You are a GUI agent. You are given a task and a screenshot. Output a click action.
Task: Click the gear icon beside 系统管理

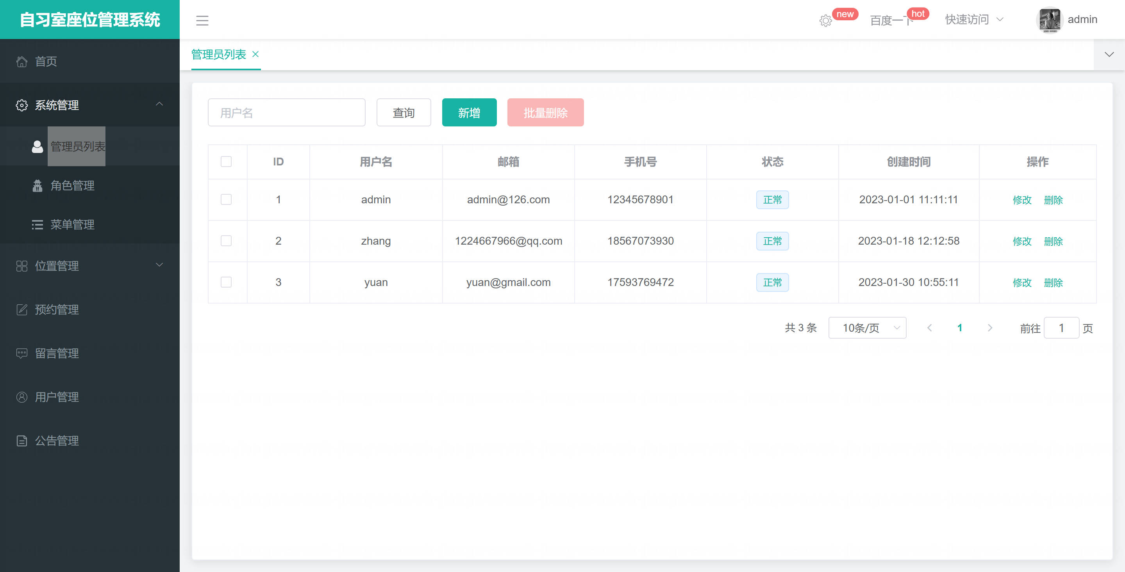[22, 105]
